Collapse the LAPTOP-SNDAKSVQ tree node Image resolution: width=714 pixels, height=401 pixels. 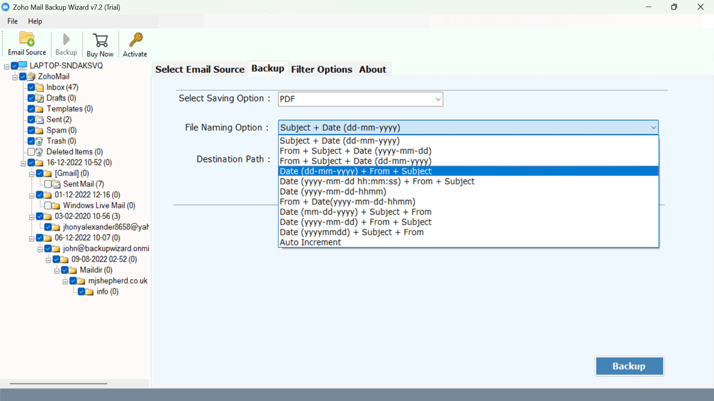click(x=7, y=66)
